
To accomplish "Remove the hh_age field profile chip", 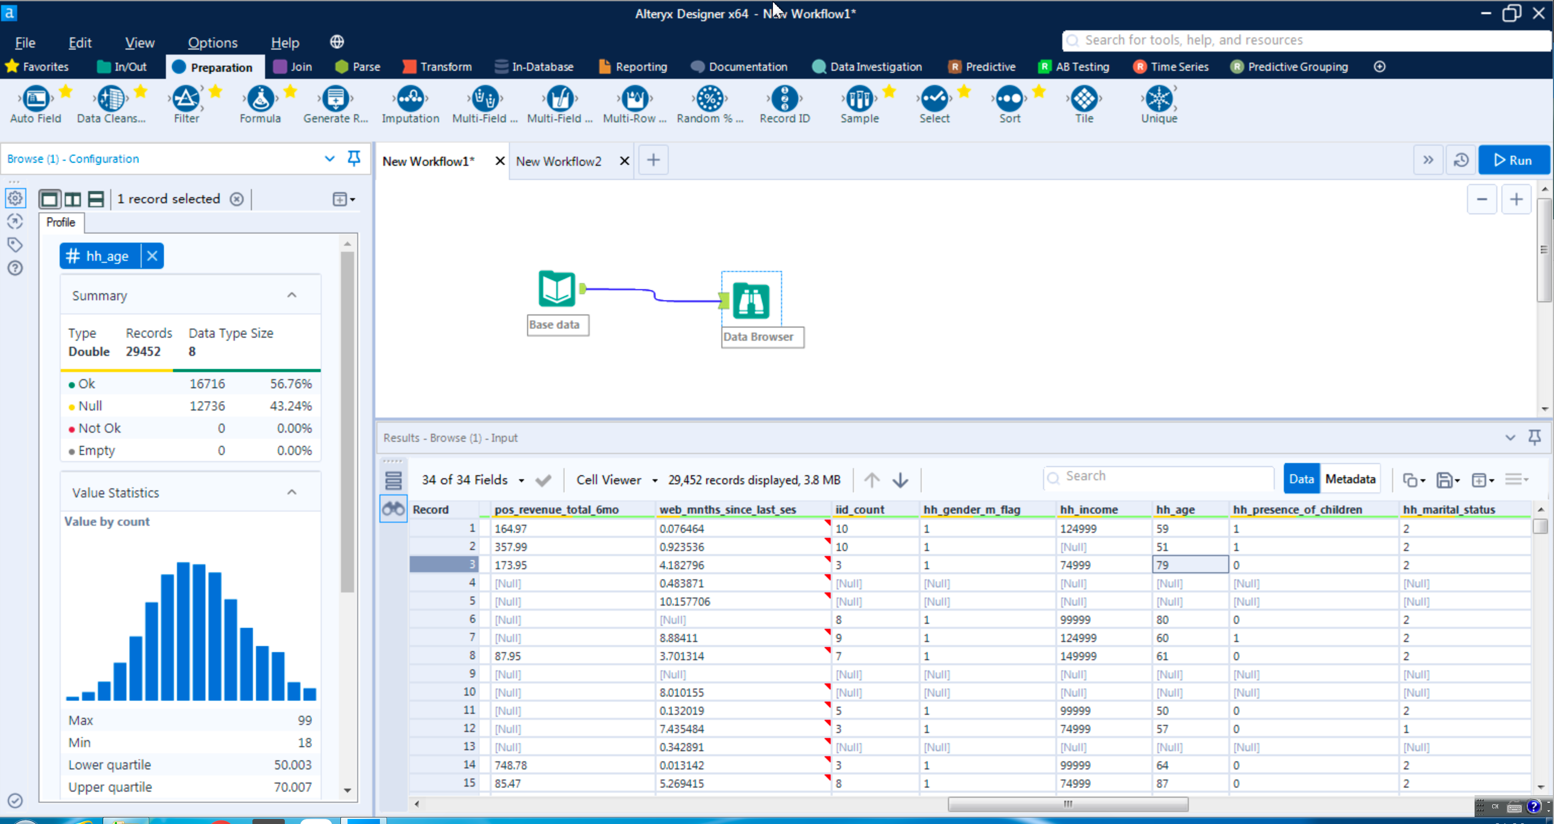I will click(x=152, y=256).
